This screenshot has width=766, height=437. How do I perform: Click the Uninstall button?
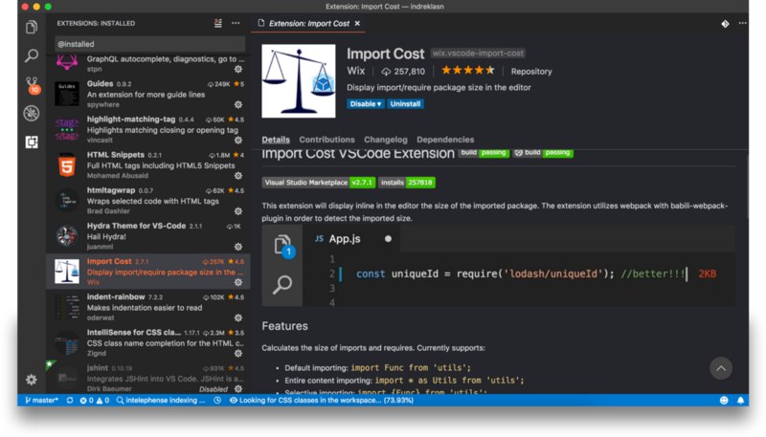(x=405, y=104)
